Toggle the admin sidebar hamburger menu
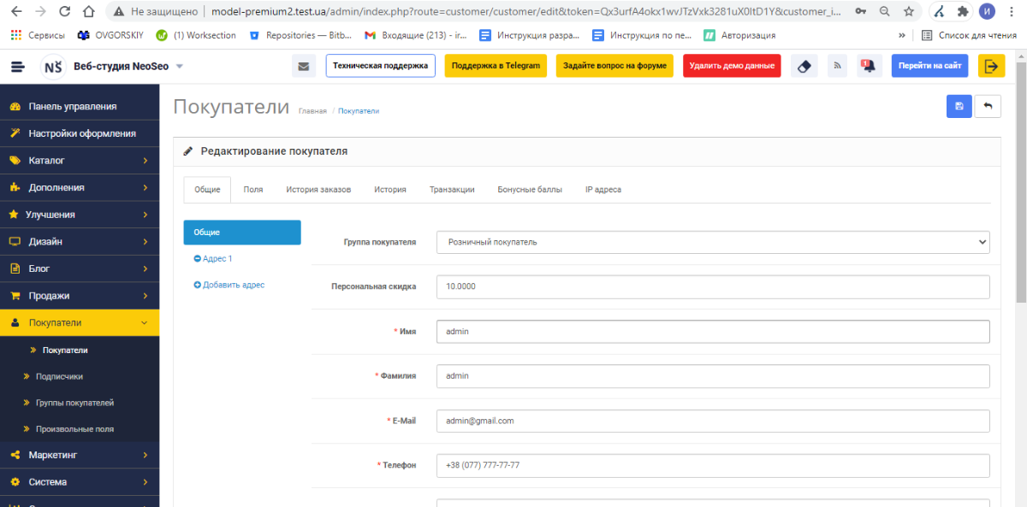This screenshot has height=507, width=1027. 18,67
